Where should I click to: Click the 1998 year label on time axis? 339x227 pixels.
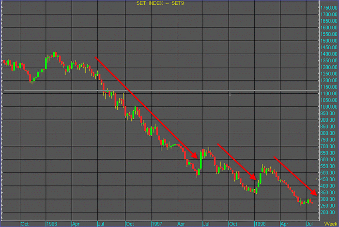(260, 224)
